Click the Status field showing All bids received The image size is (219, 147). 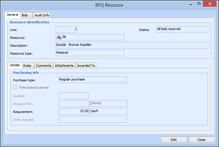(x=182, y=29)
